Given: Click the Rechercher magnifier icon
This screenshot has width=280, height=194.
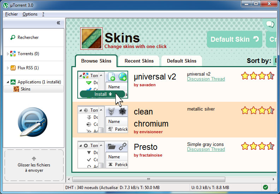Looking at the screenshot, I should (13, 37).
